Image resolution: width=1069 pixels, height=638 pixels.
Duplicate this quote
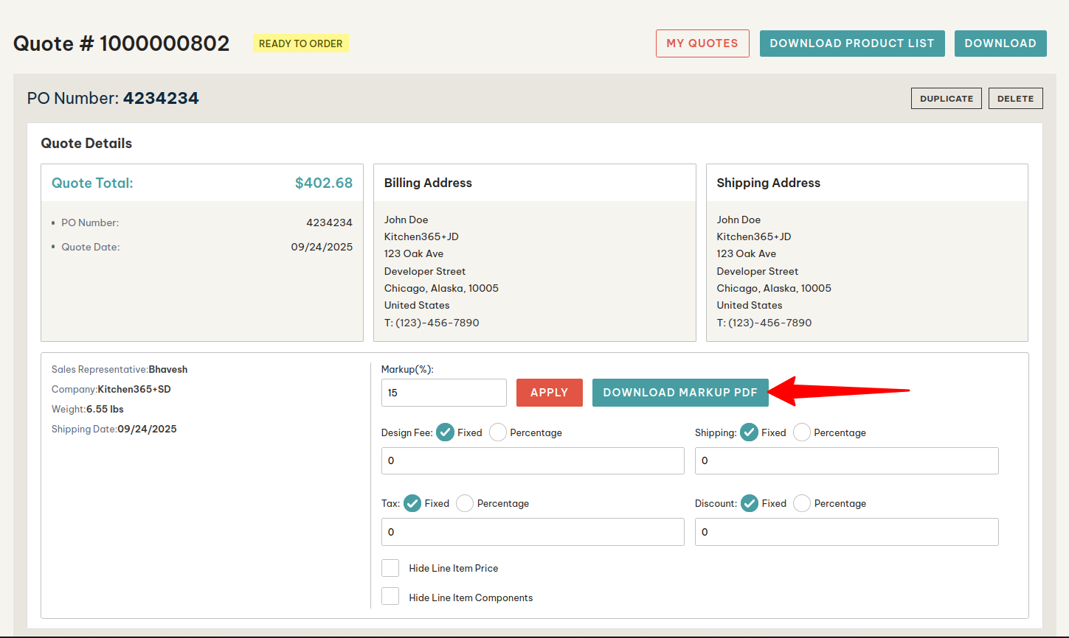click(946, 99)
